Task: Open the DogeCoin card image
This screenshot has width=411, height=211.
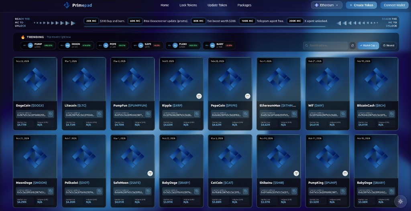Action: click(x=35, y=79)
